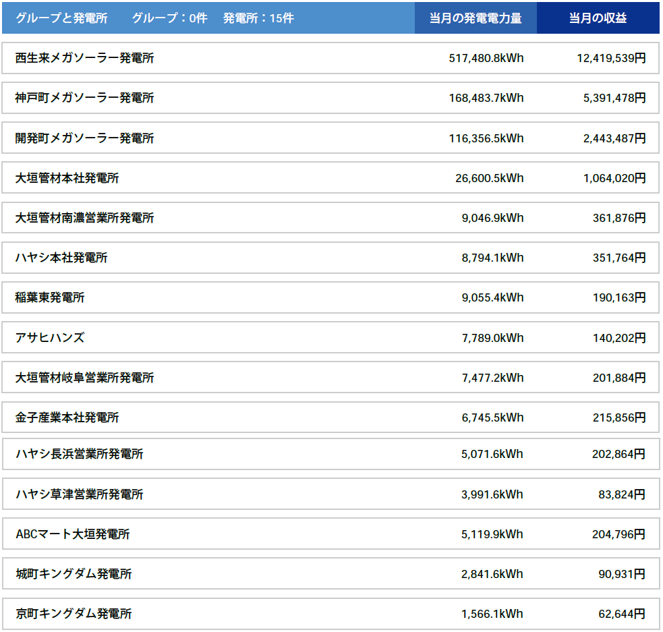This screenshot has height=632, width=663.
Task: Click the グループと発電所 header label
Action: [x=61, y=18]
